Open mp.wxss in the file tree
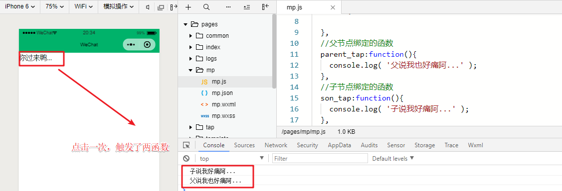This screenshot has height=191, width=562. (223, 116)
